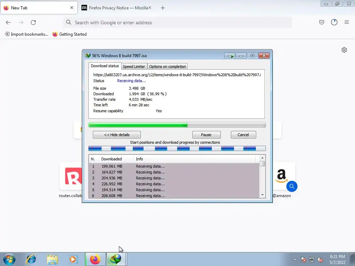This screenshot has height=266, width=355.
Task: Click the blue search badge on amazon tile
Action: tap(292, 186)
